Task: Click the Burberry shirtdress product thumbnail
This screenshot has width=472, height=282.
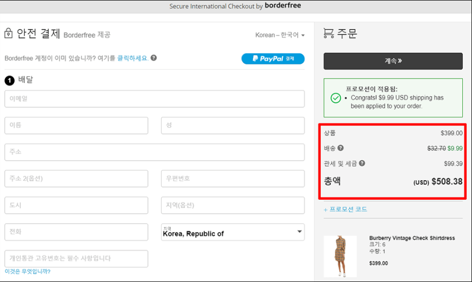Action: click(x=340, y=256)
